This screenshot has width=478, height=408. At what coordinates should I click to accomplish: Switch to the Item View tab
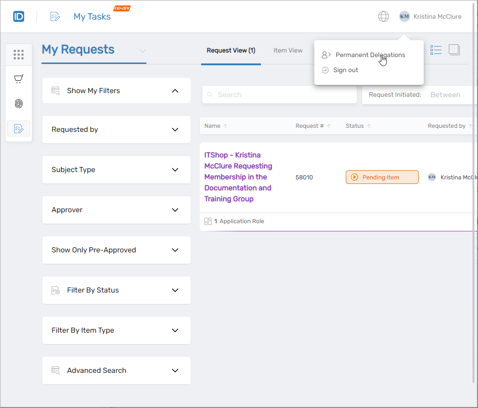pyautogui.click(x=288, y=51)
